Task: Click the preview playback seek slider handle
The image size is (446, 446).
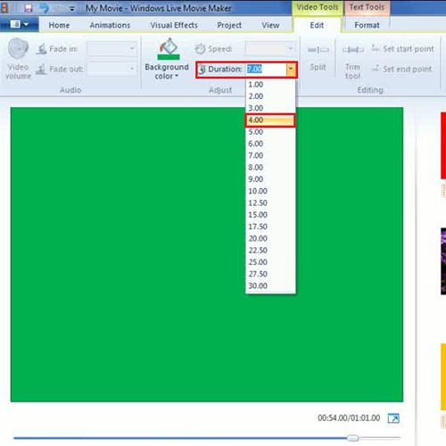Action: pyautogui.click(x=353, y=438)
